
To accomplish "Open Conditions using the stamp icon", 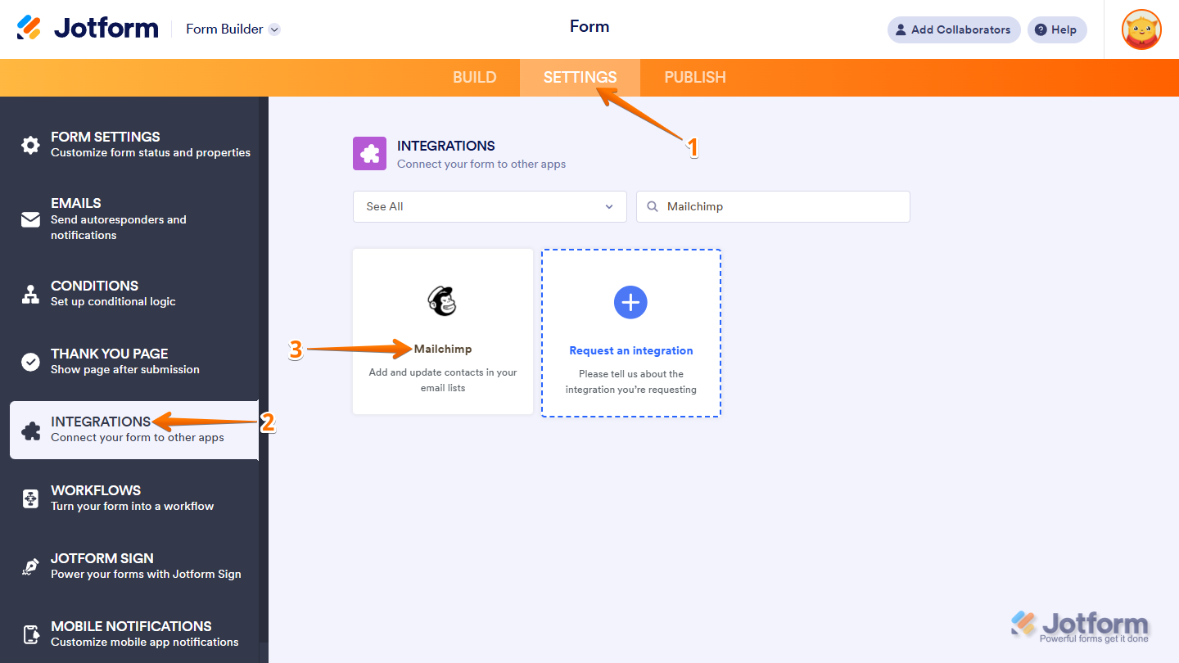I will [x=30, y=294].
